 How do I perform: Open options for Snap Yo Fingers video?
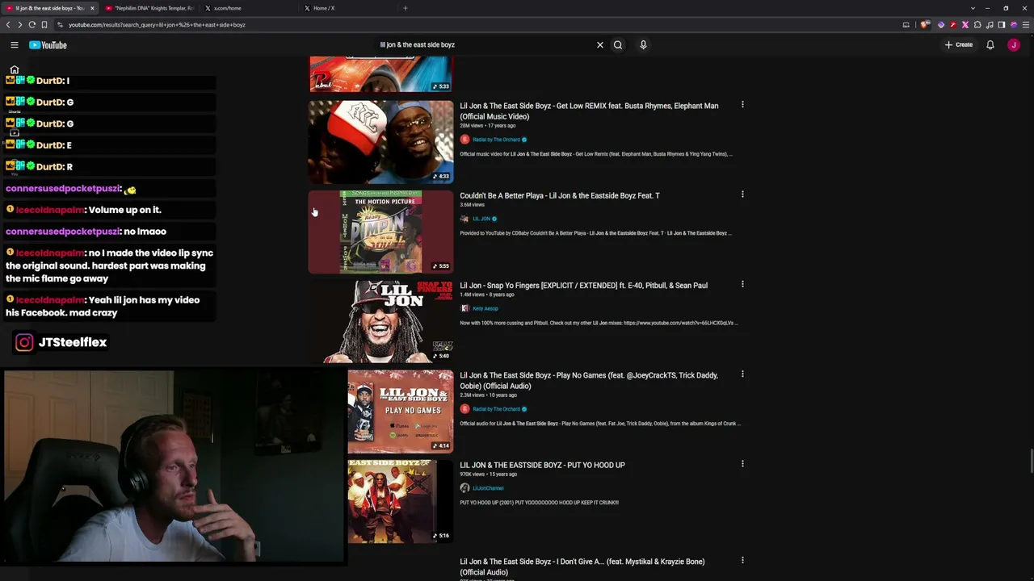click(x=742, y=284)
